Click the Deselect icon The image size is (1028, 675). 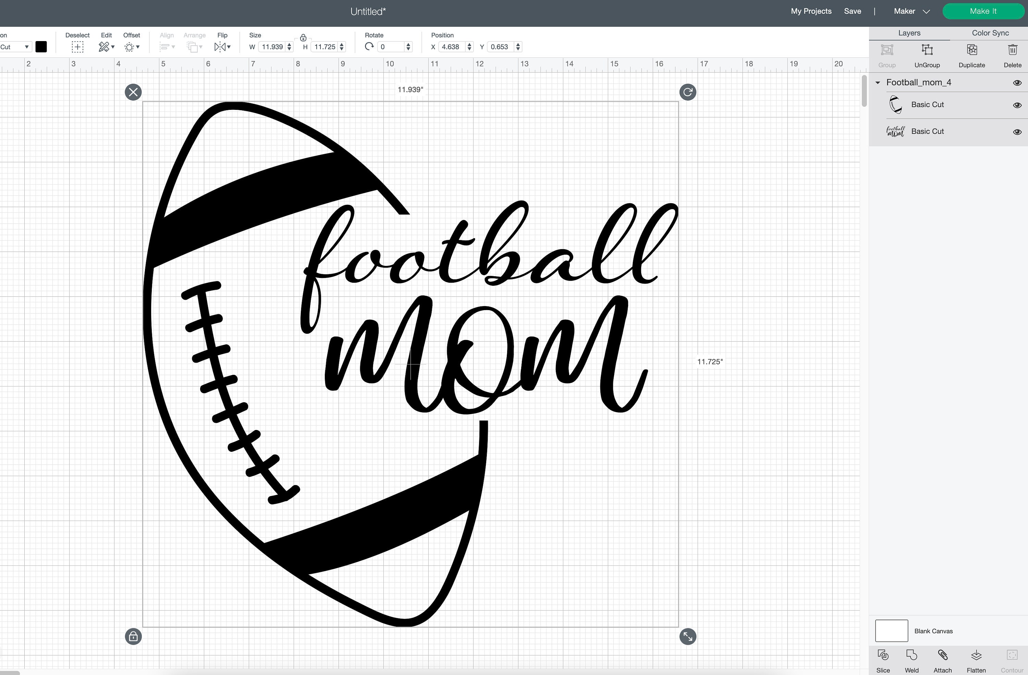pyautogui.click(x=77, y=47)
